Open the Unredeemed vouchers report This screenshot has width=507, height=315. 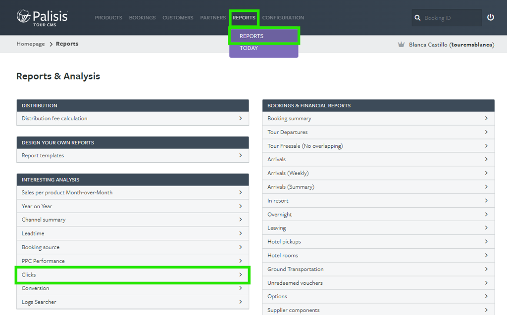(378, 283)
